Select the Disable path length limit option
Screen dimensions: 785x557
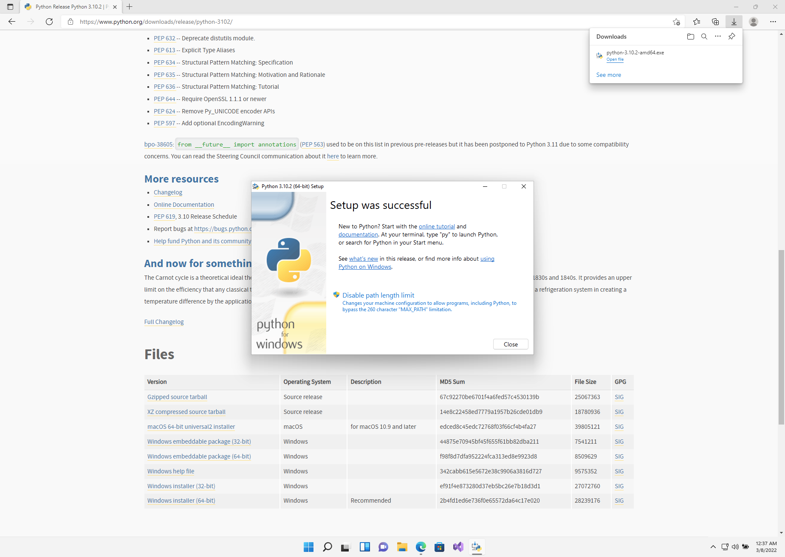pyautogui.click(x=378, y=295)
